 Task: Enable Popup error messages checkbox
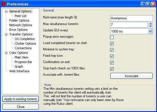point(112,37)
